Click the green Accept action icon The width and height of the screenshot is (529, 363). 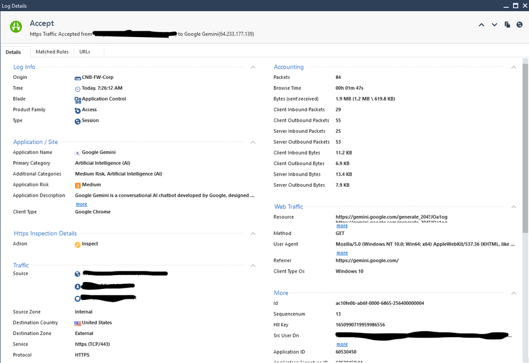pos(16,26)
